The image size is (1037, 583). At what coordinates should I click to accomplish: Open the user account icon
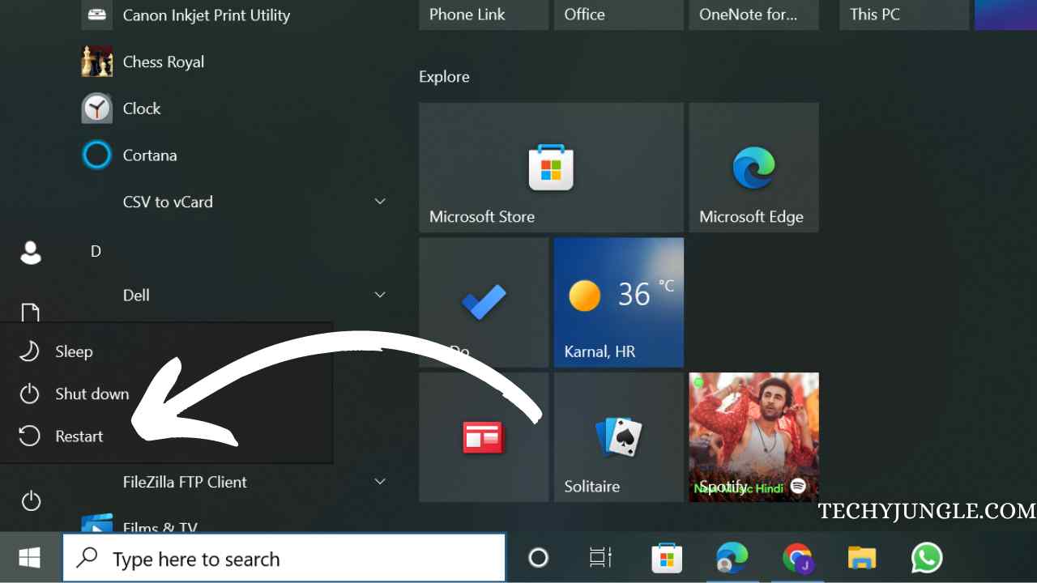tap(31, 253)
